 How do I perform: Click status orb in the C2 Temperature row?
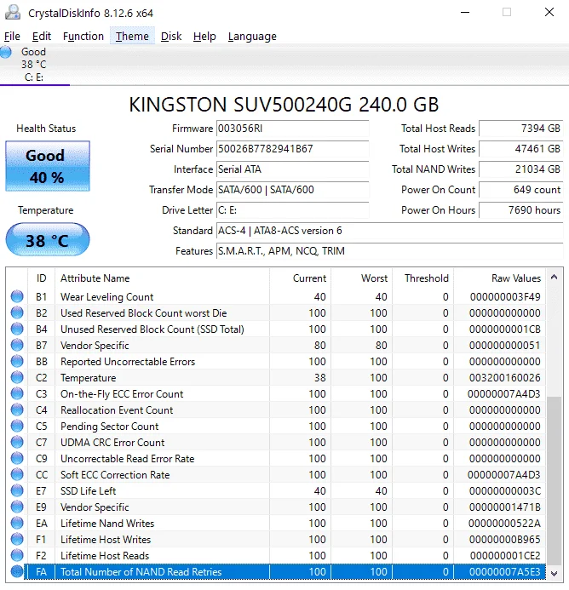pos(17,377)
